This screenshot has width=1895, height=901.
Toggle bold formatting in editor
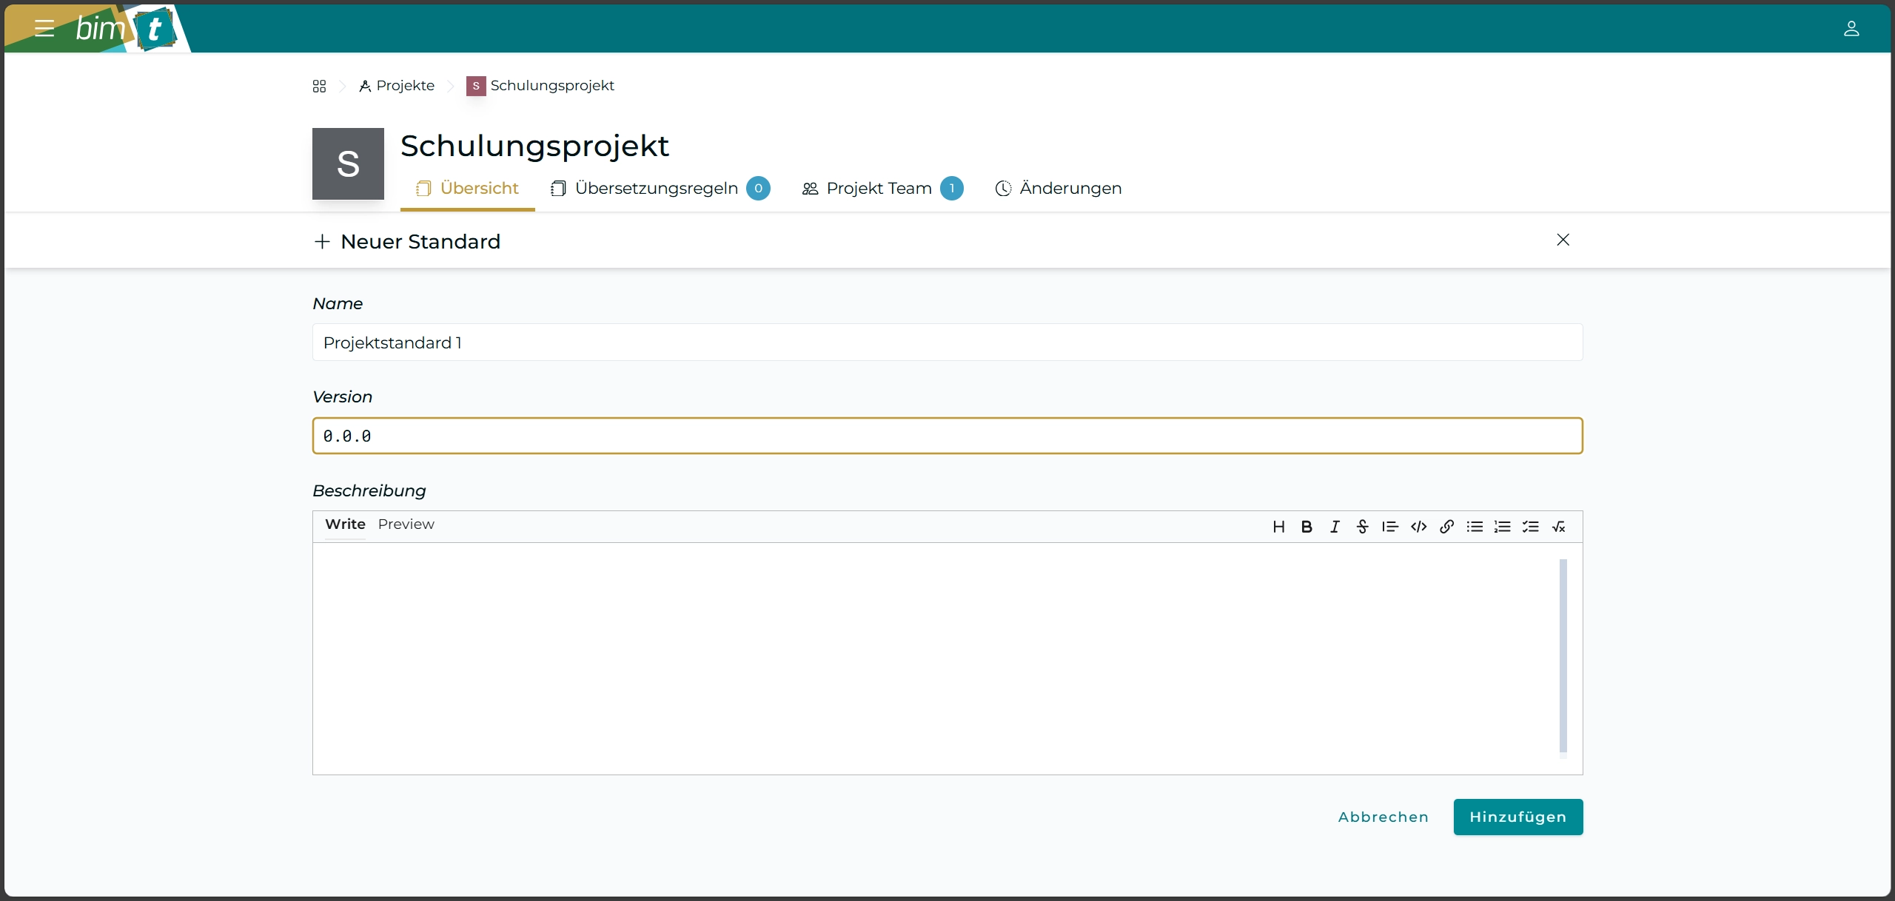1307,527
